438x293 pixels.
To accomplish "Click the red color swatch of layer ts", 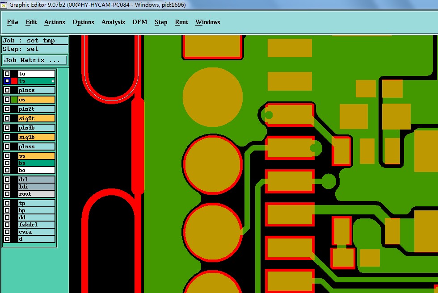I will click(14, 81).
